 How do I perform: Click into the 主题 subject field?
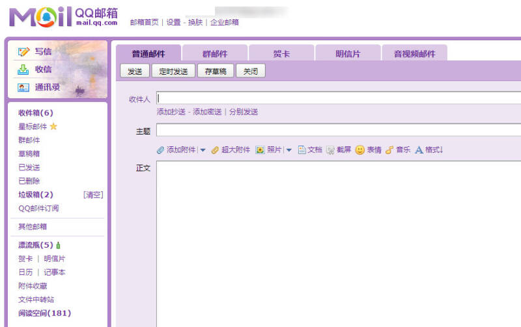tap(339, 130)
